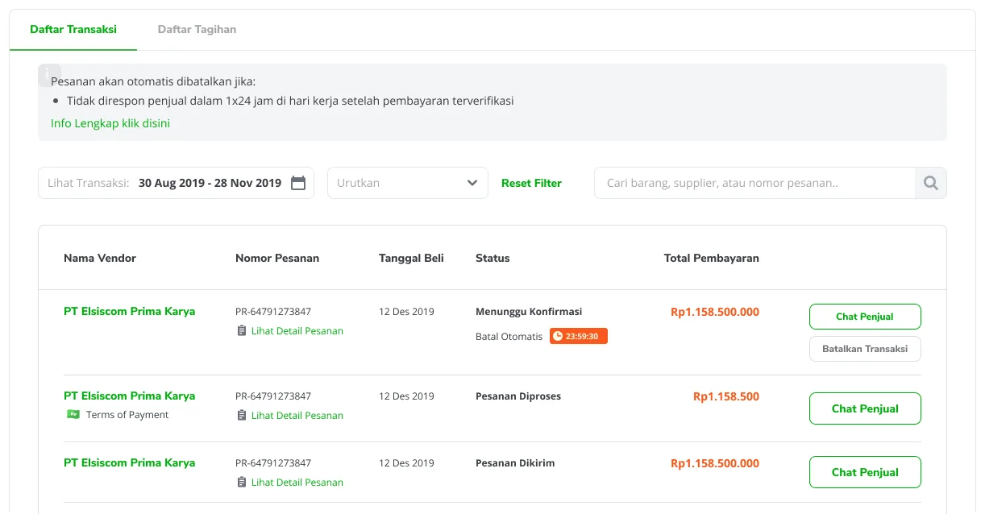Switch to the Daftar Tagihan tab
Screen dimensions: 985x514
point(197,29)
